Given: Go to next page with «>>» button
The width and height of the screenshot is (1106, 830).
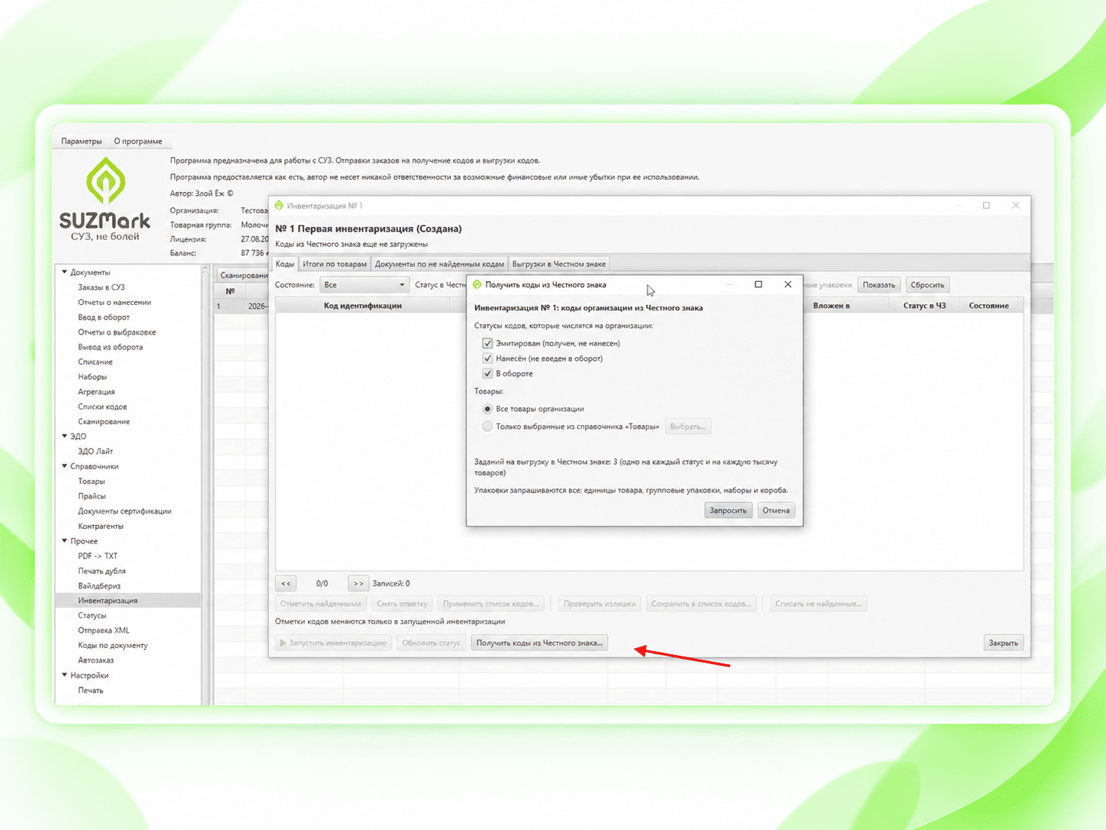Looking at the screenshot, I should tap(358, 583).
